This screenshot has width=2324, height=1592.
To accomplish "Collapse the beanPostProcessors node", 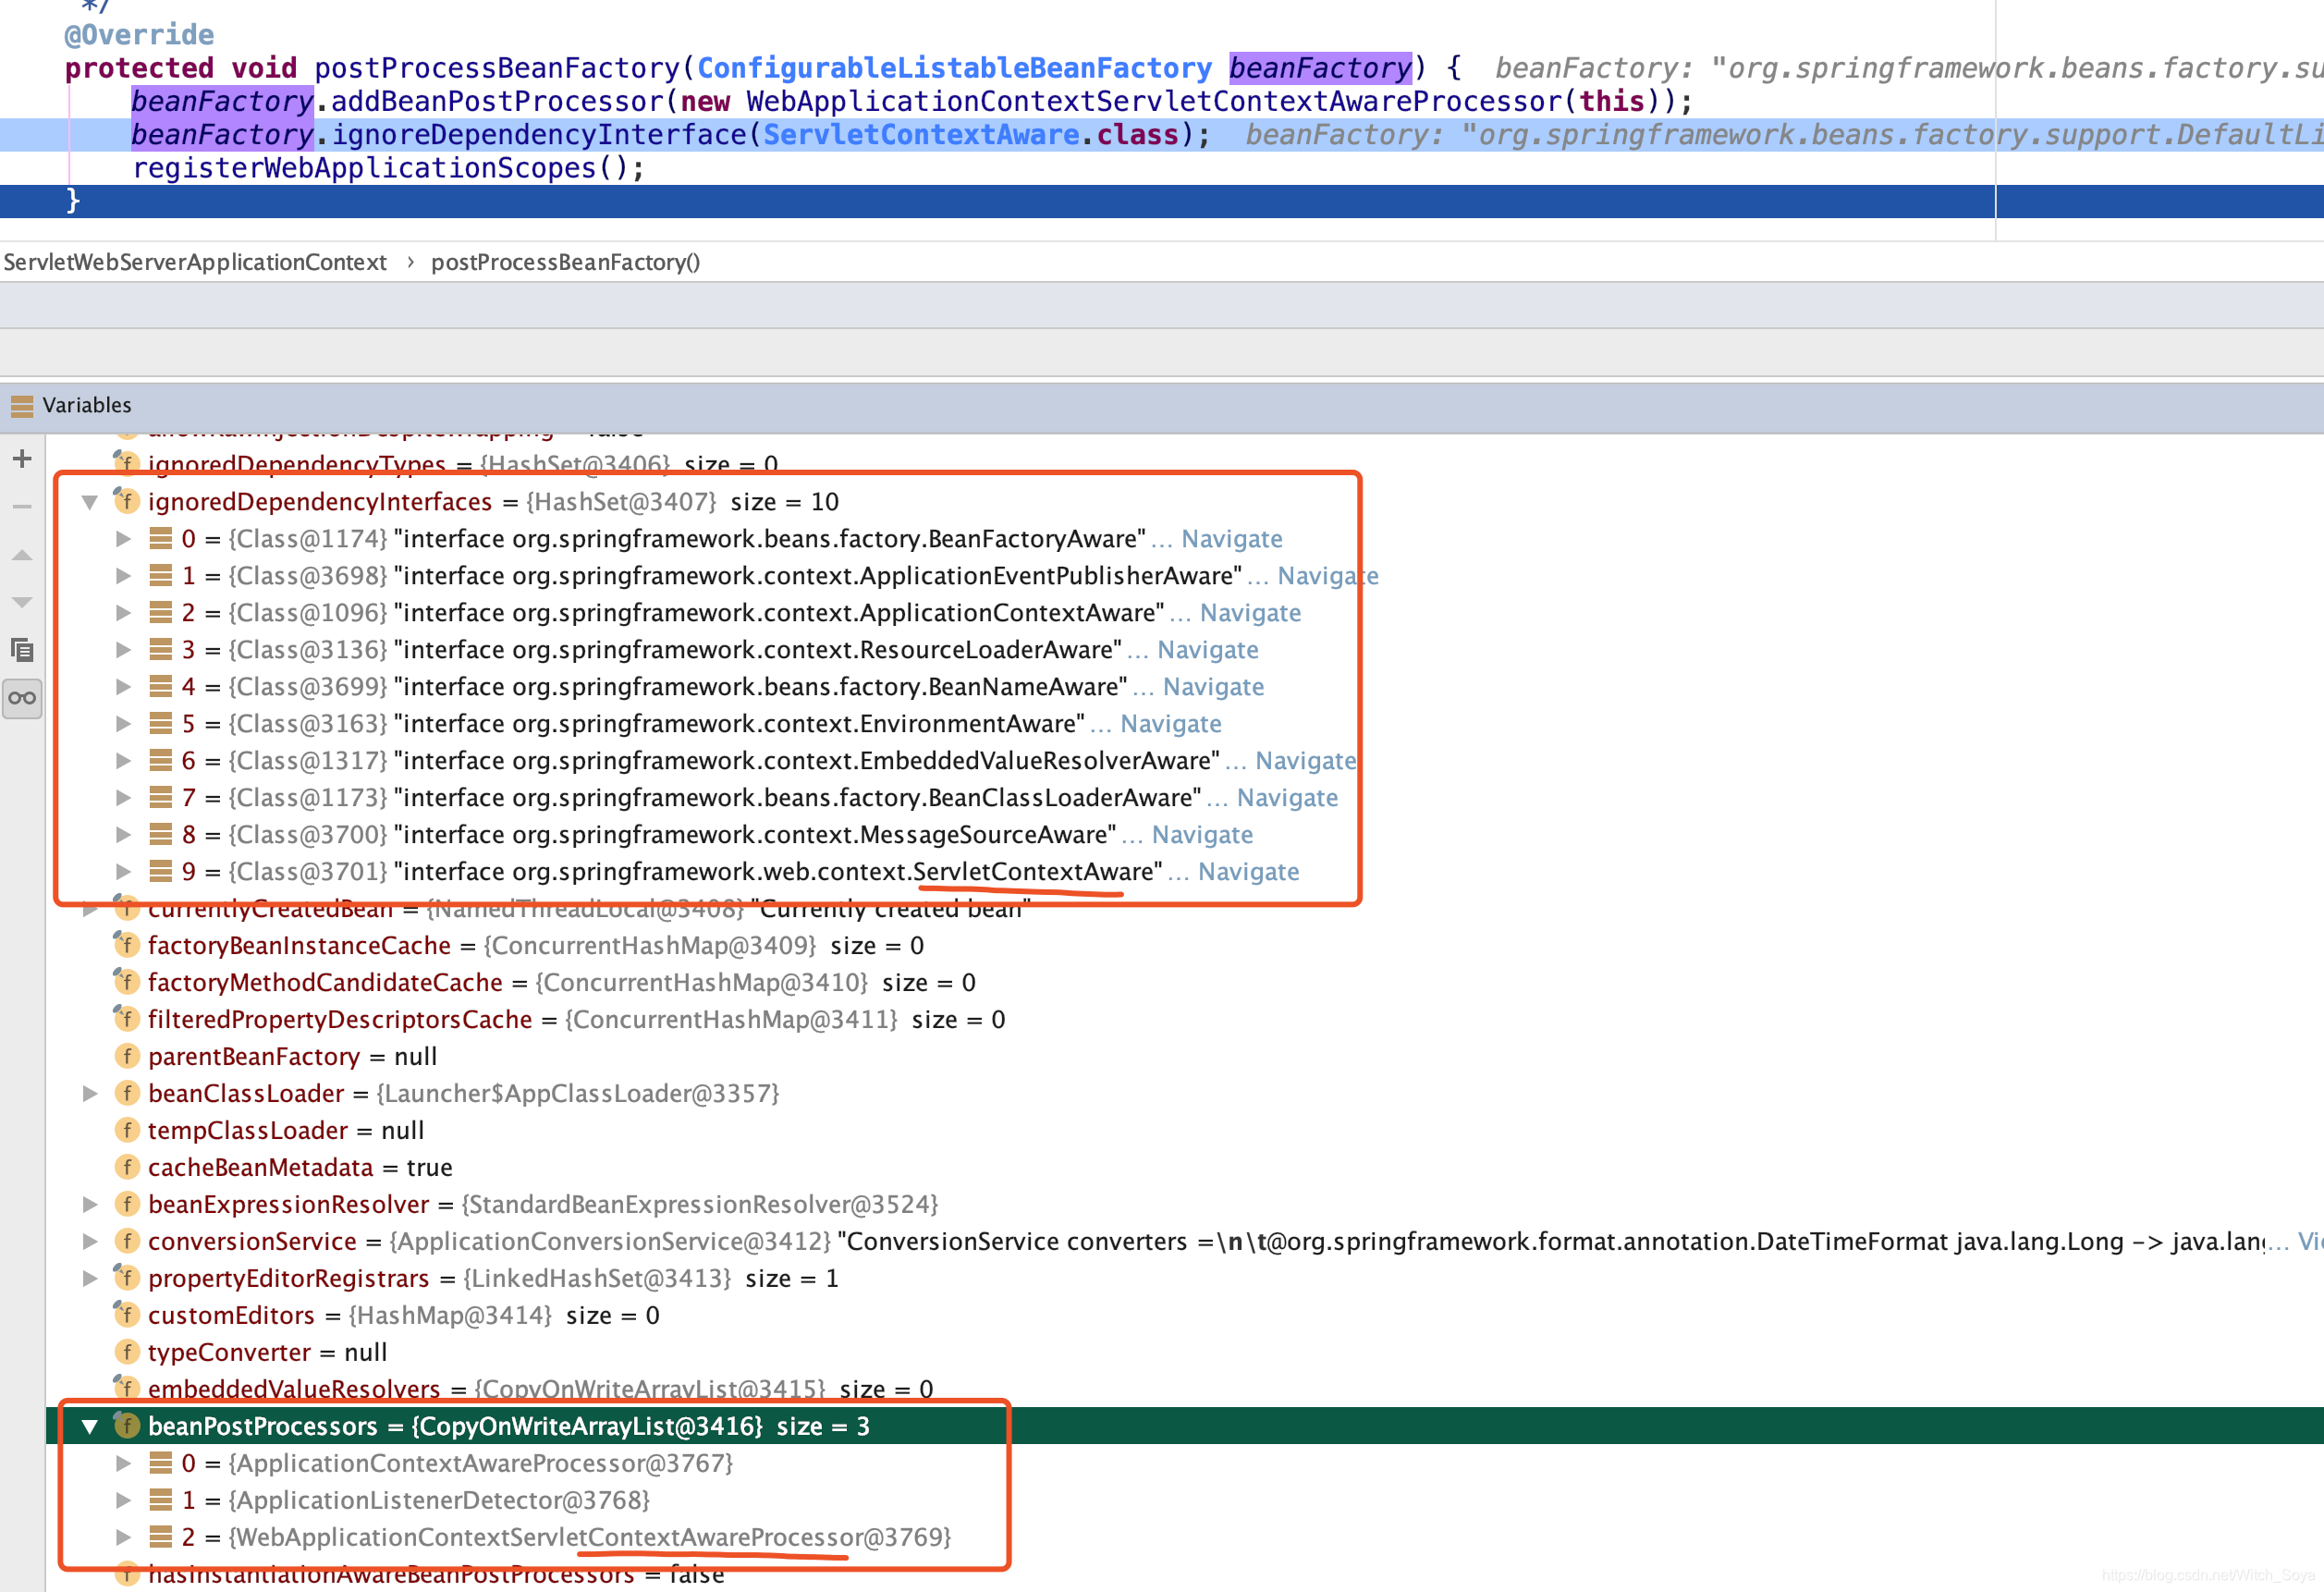I will click(90, 1427).
